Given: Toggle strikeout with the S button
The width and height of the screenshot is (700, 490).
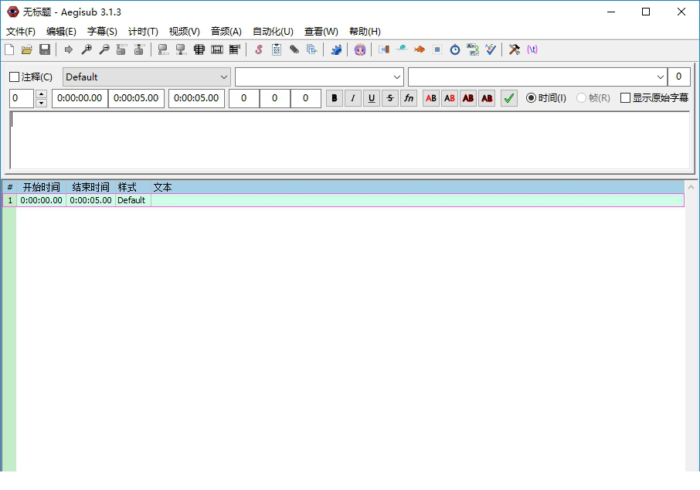Looking at the screenshot, I should pyautogui.click(x=390, y=98).
